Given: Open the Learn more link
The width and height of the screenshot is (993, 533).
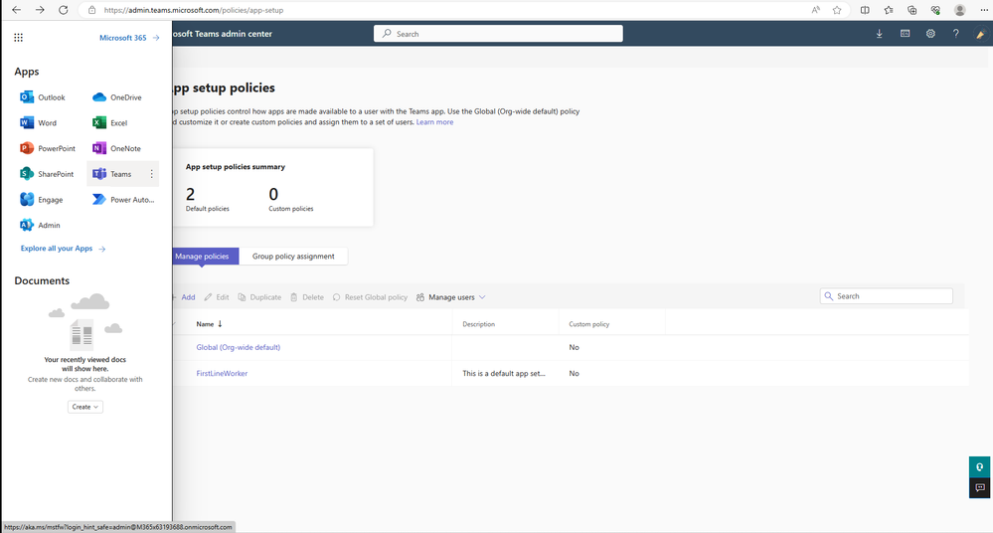Looking at the screenshot, I should (434, 122).
